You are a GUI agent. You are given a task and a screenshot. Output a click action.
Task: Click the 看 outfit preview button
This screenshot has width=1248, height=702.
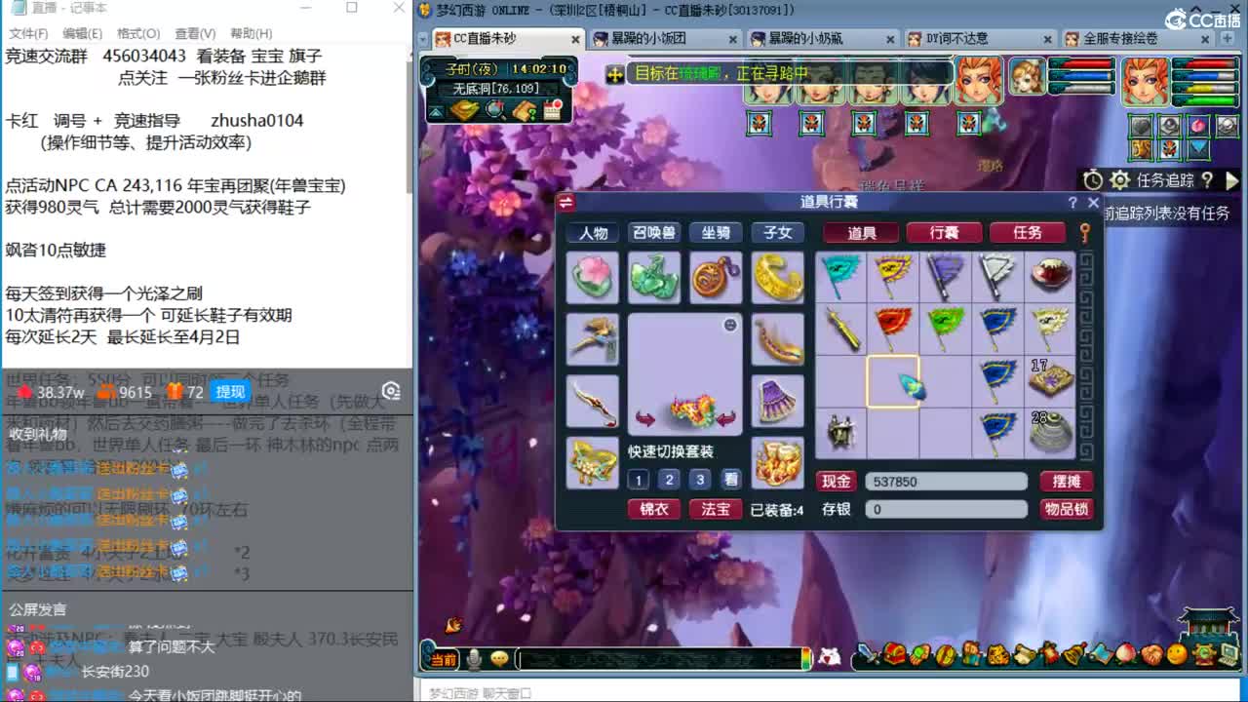(x=731, y=480)
